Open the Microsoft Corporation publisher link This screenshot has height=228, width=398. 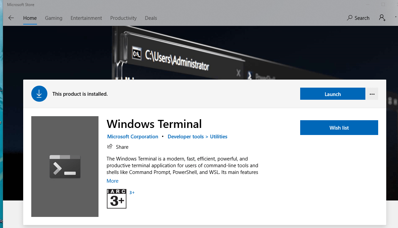[x=132, y=137]
